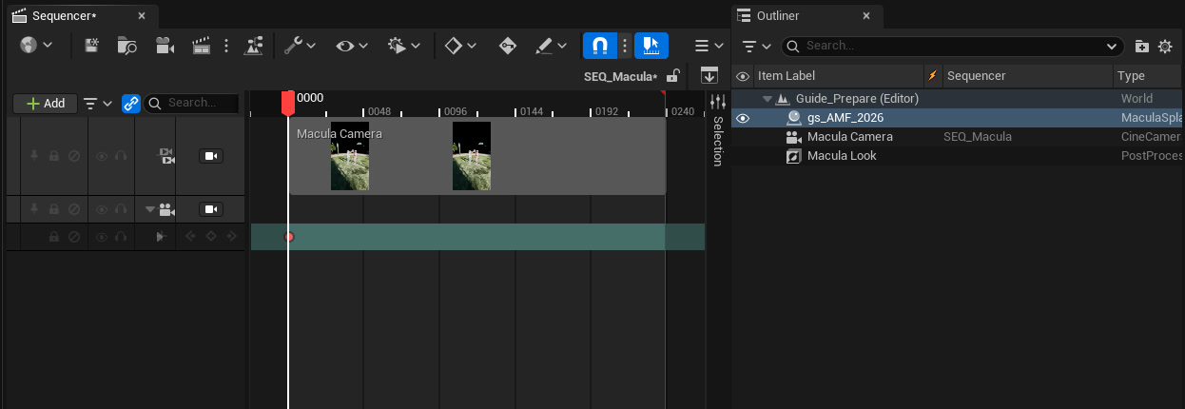Open the Actions wrench menu
This screenshot has height=409, width=1185.
pos(301,45)
